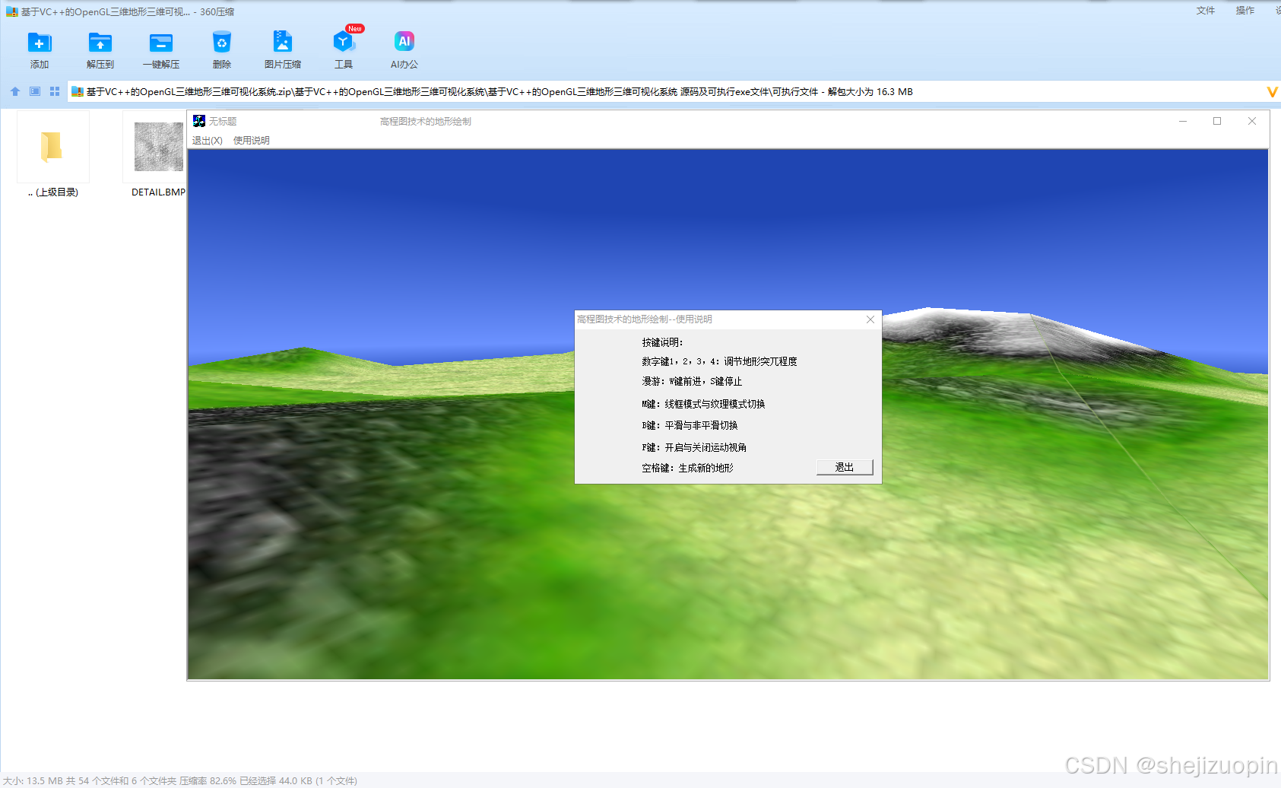Click the up-level navigation arrow
Screen dimensions: 1281x788
click(x=14, y=91)
